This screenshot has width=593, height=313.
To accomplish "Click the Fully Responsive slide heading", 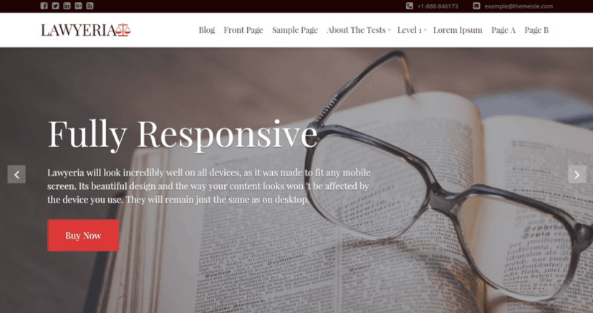I will tap(183, 134).
